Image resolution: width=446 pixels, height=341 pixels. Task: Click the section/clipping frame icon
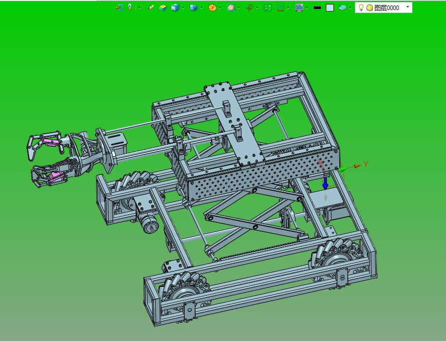[x=280, y=8]
